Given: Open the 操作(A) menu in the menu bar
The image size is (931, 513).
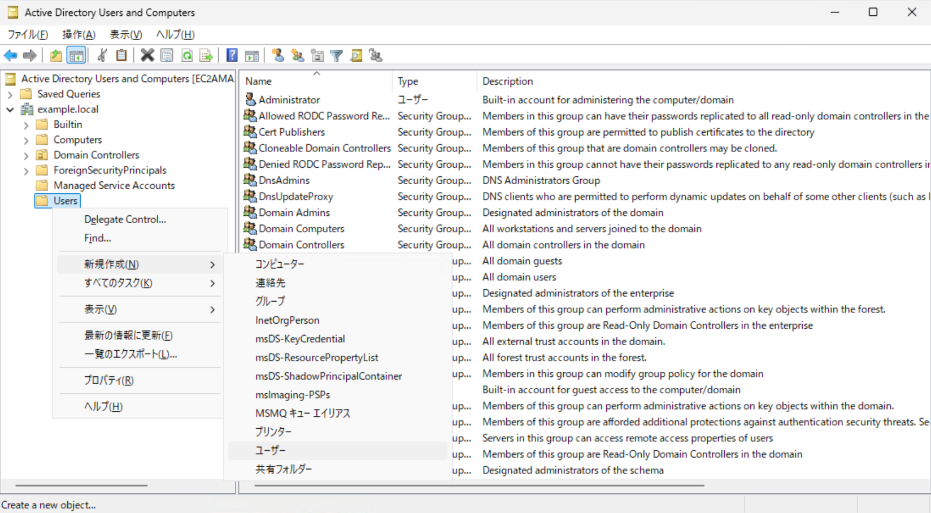Looking at the screenshot, I should coord(79,34).
